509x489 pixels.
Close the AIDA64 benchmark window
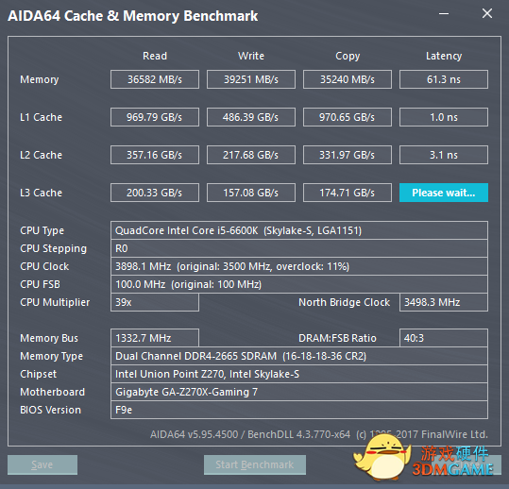(487, 13)
